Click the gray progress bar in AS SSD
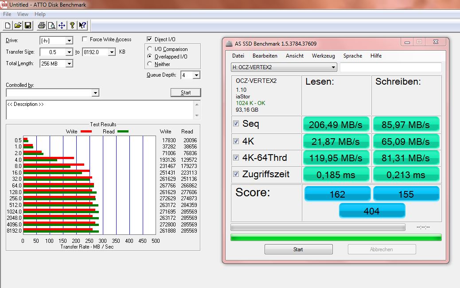460x288 pixels. [318, 227]
